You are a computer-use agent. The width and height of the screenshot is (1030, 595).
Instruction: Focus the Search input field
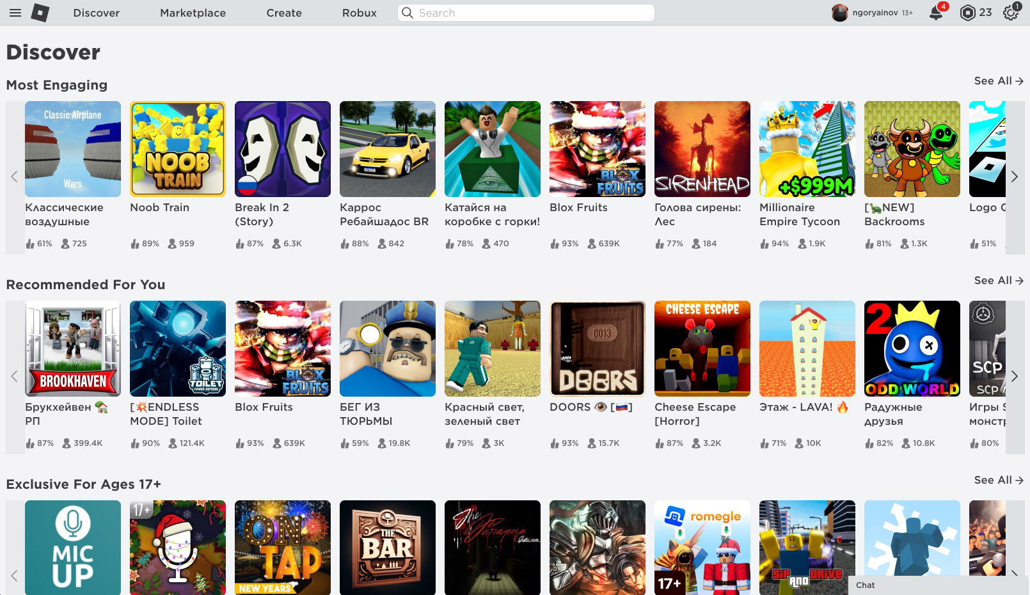point(531,13)
